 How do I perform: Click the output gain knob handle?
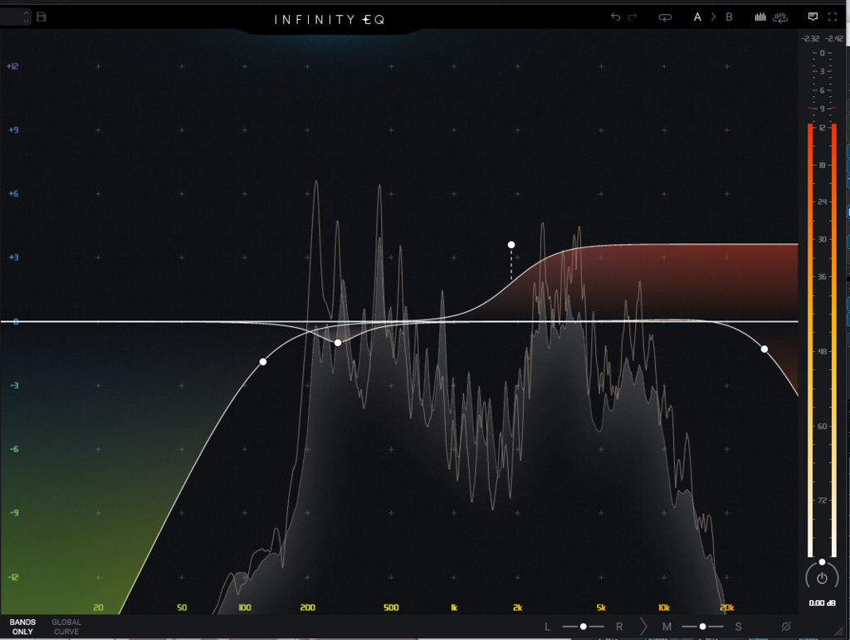822,562
